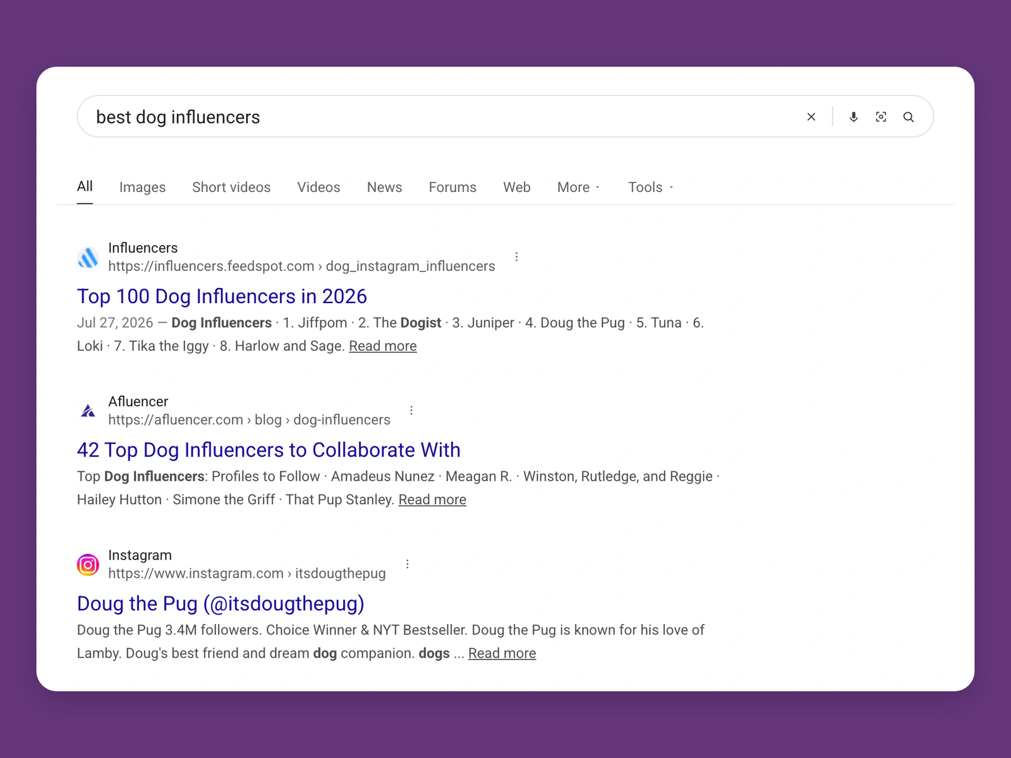1011x758 pixels.
Task: Click Read more under the Feedspot snippet
Action: (383, 346)
